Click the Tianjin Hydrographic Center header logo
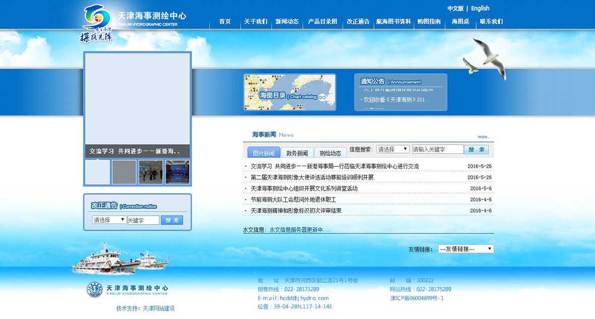Viewport: 595px width, 319px height. [x=134, y=23]
